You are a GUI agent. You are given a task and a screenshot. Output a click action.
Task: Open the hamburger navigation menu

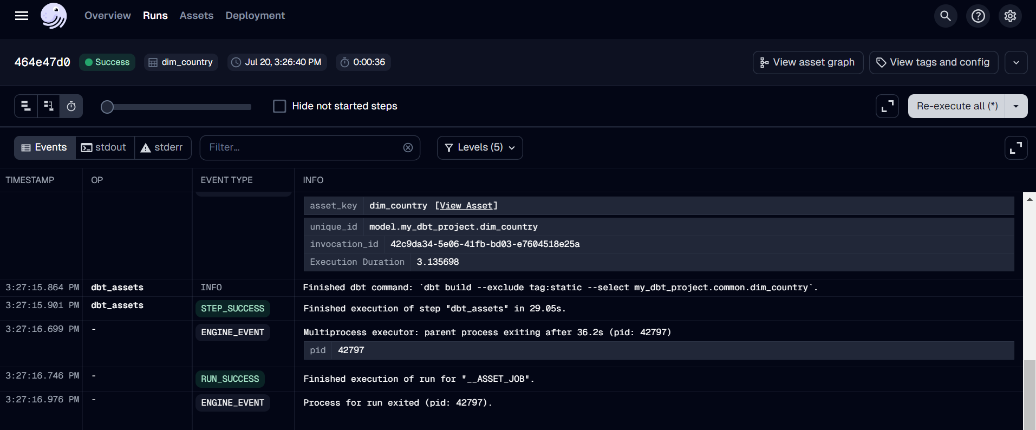pyautogui.click(x=22, y=16)
